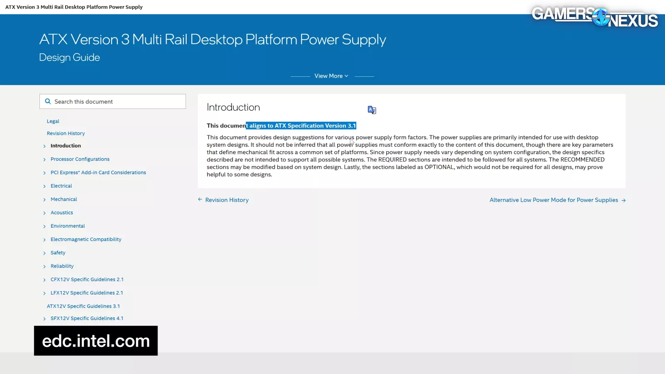This screenshot has height=374, width=665.
Task: Open Electromagnetic Compatibility section
Action: (x=86, y=239)
